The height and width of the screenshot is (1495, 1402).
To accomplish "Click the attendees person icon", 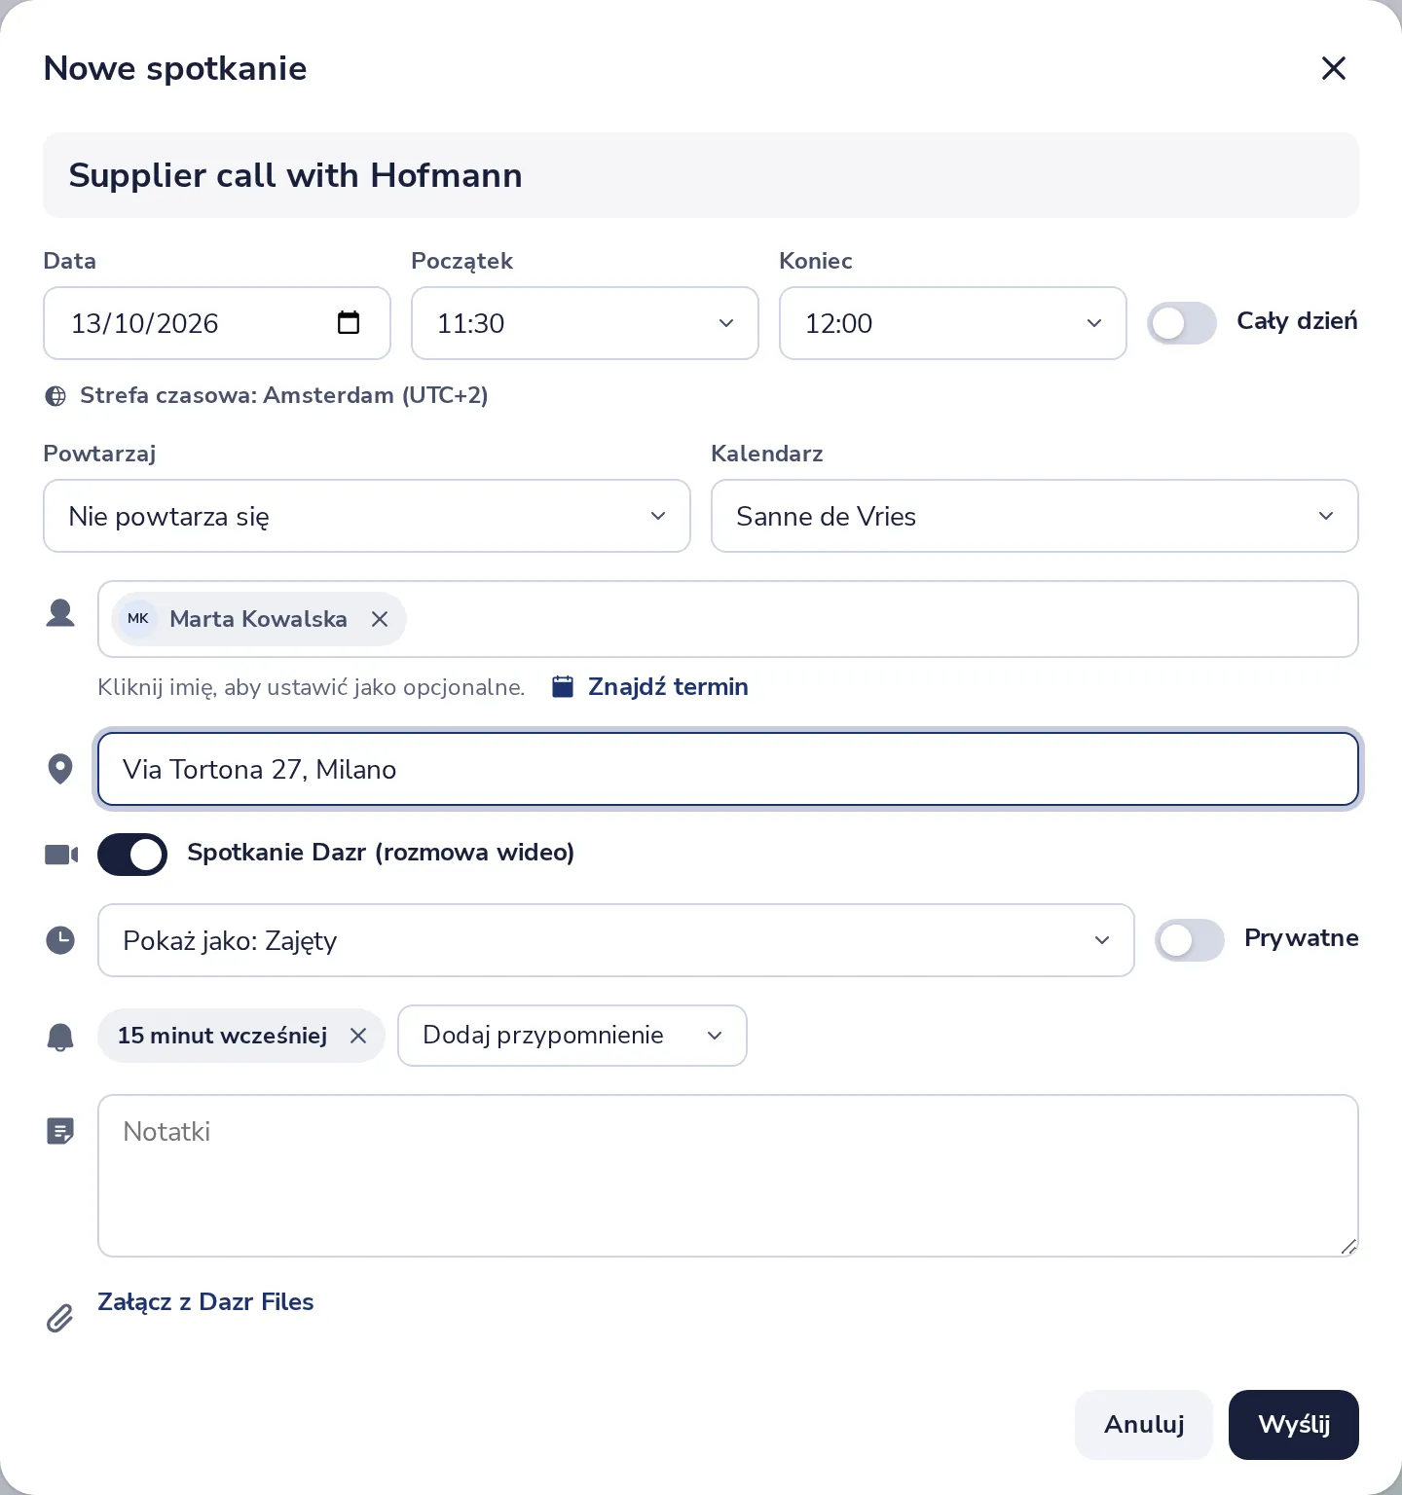I will click(60, 613).
